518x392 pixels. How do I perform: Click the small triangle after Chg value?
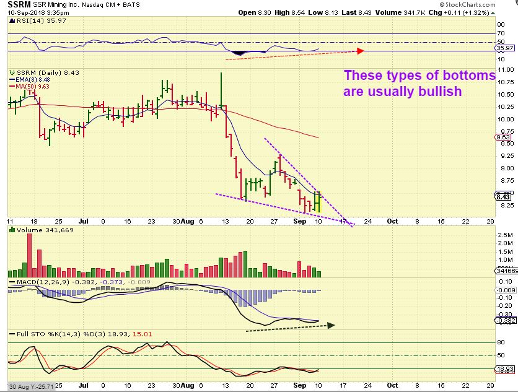point(493,13)
